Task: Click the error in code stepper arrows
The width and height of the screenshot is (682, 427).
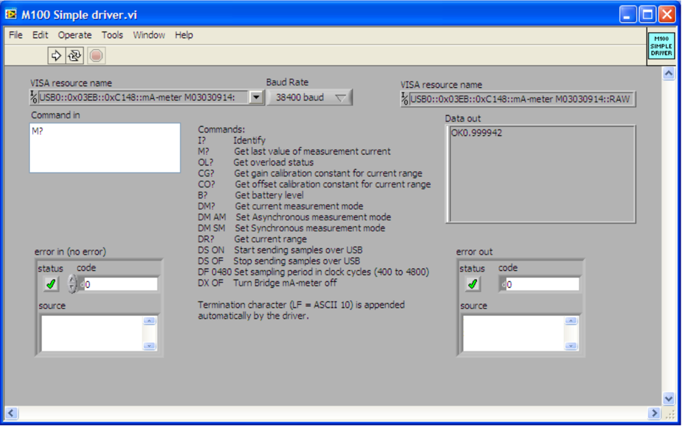Action: coord(72,284)
